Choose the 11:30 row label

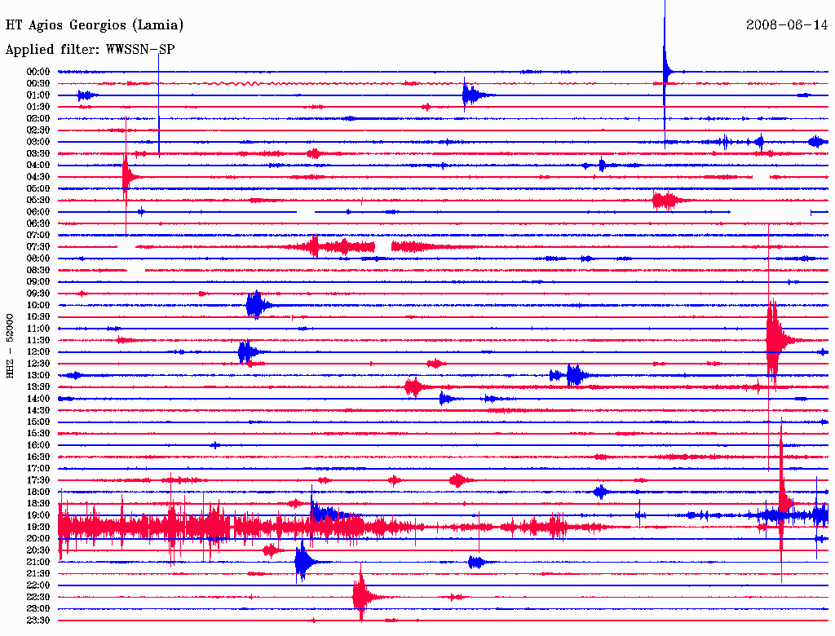point(38,340)
